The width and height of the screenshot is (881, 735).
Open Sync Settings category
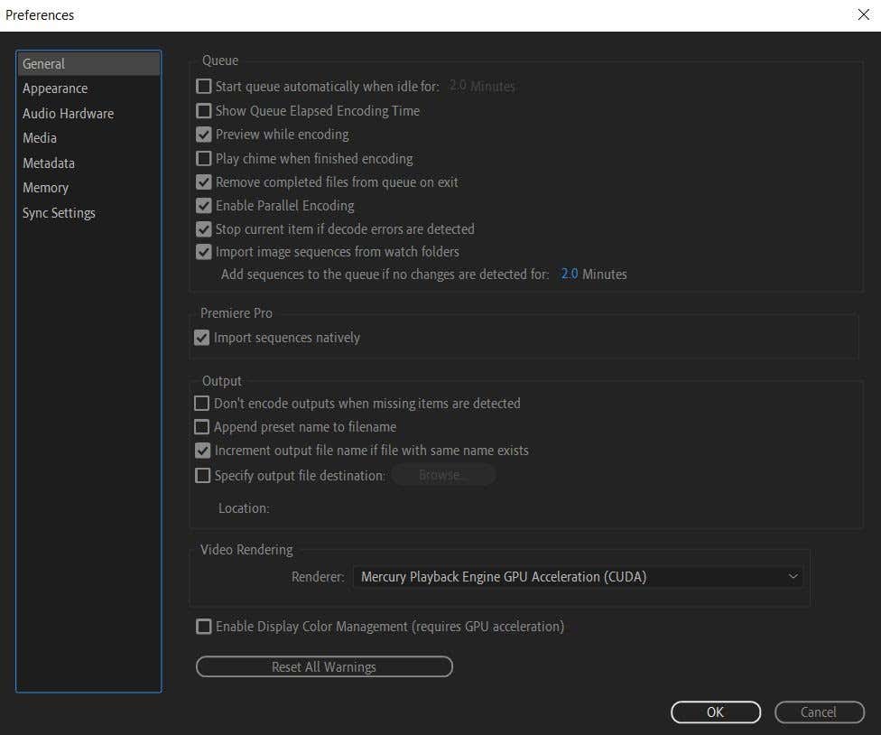click(59, 213)
